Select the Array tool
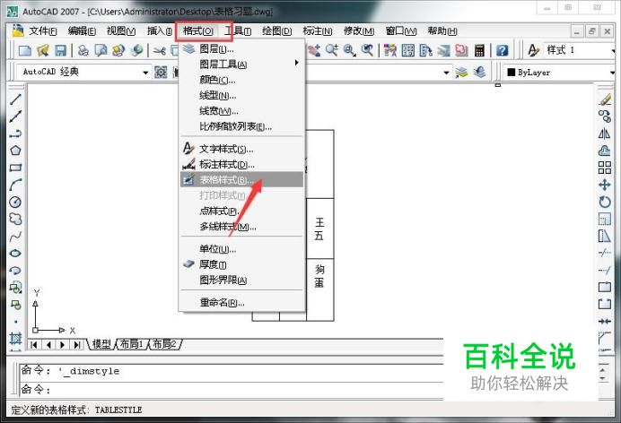The height and width of the screenshot is (423, 621). [604, 168]
